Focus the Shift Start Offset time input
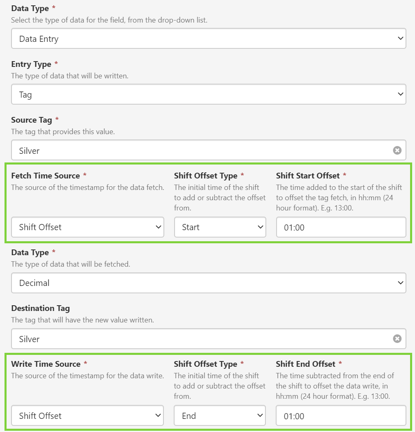The width and height of the screenshot is (415, 432). pos(341,227)
